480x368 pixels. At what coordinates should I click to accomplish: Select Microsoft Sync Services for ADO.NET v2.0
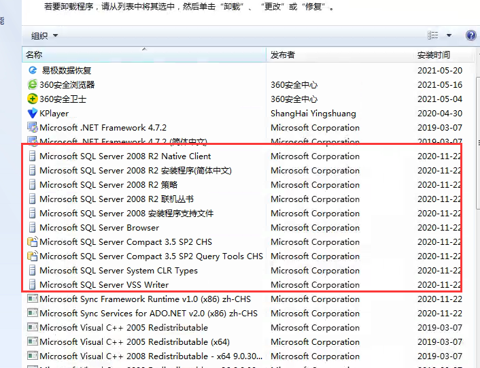(x=148, y=313)
